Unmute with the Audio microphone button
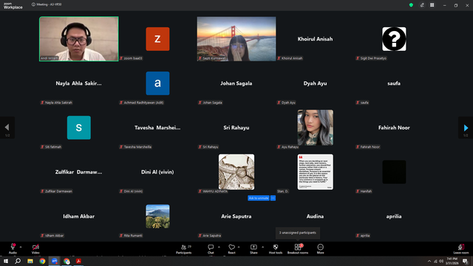This screenshot has width=473, height=266. [x=13, y=248]
